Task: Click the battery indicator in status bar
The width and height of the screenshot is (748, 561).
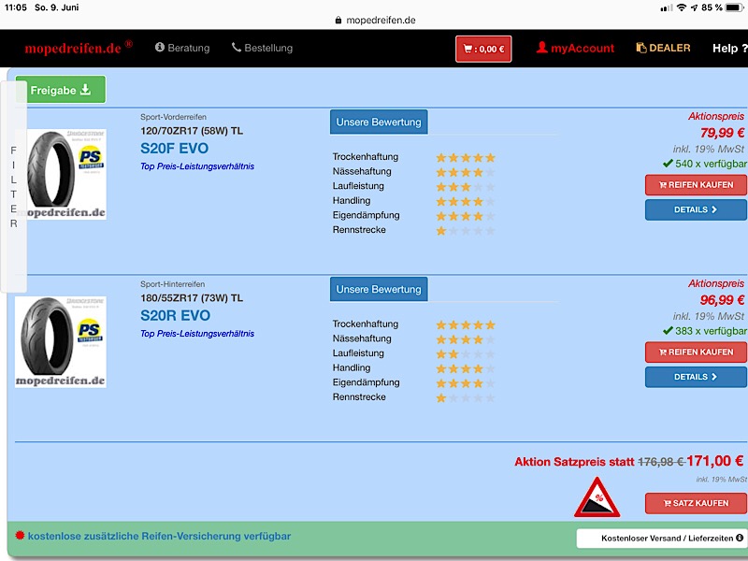Action: 735,7
